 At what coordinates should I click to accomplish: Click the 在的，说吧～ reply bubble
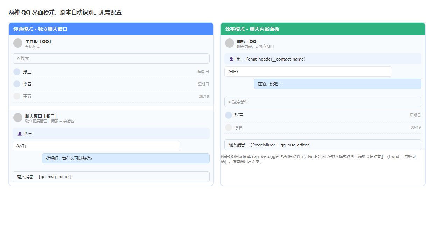pyautogui.click(x=337, y=84)
